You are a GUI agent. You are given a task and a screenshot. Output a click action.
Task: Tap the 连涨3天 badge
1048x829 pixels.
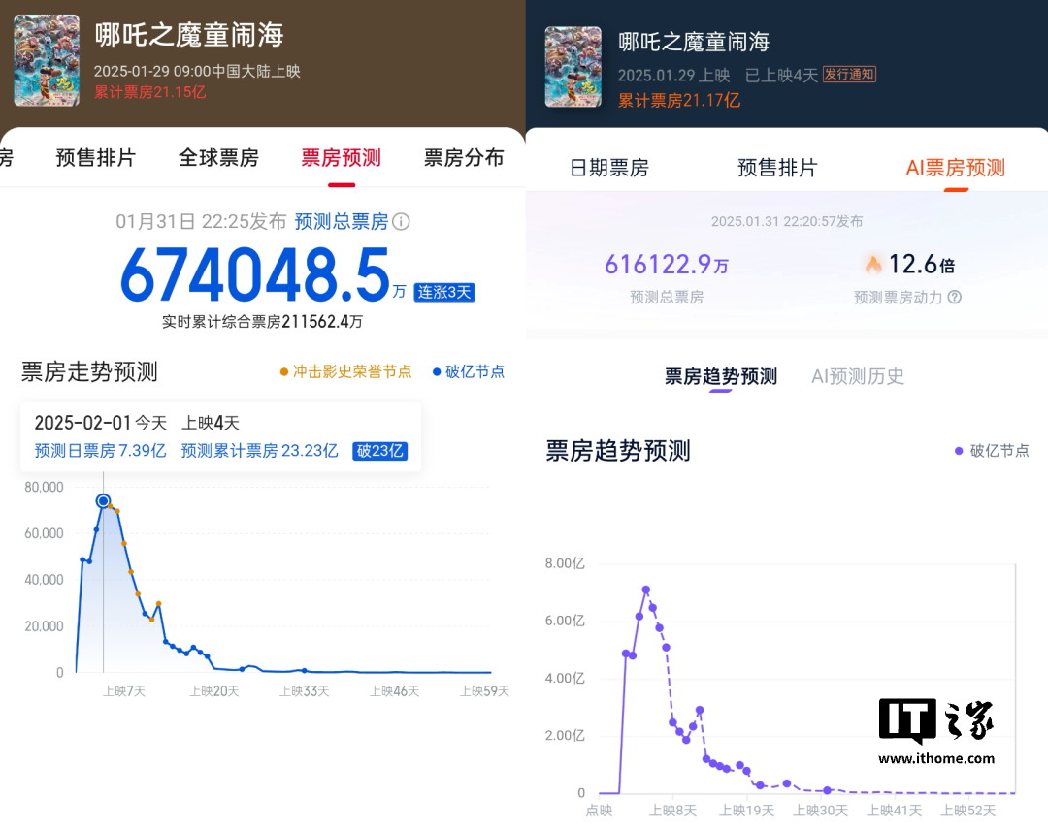pyautogui.click(x=444, y=292)
